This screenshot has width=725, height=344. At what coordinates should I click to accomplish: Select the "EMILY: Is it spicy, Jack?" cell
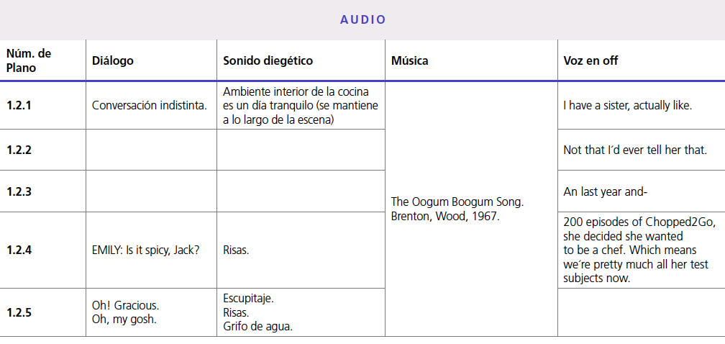[146, 250]
